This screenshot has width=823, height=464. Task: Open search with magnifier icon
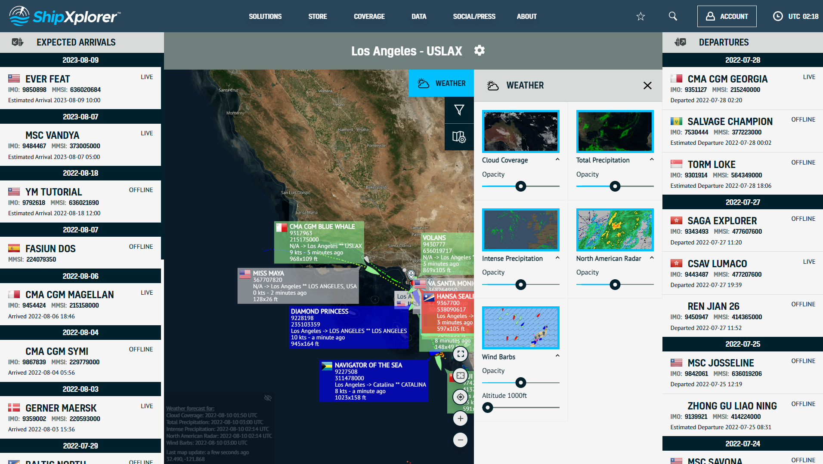673,16
